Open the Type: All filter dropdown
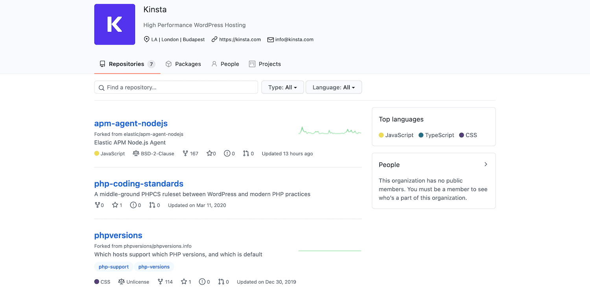The height and width of the screenshot is (290, 590). click(282, 87)
